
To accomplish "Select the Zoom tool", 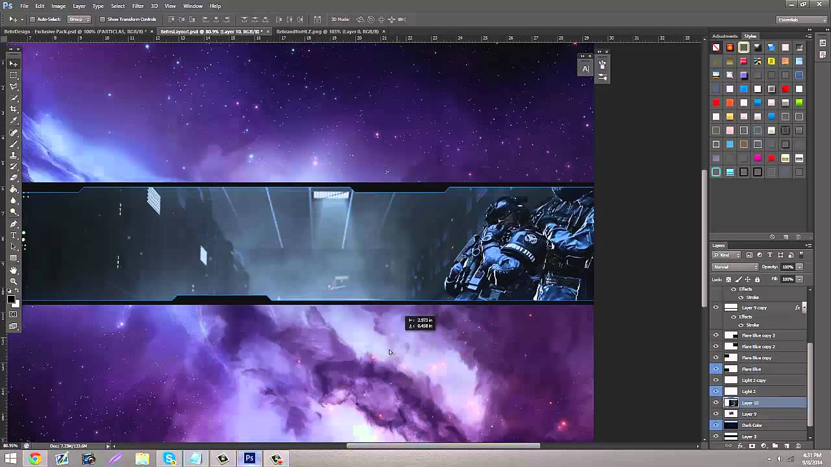I will coord(14,281).
